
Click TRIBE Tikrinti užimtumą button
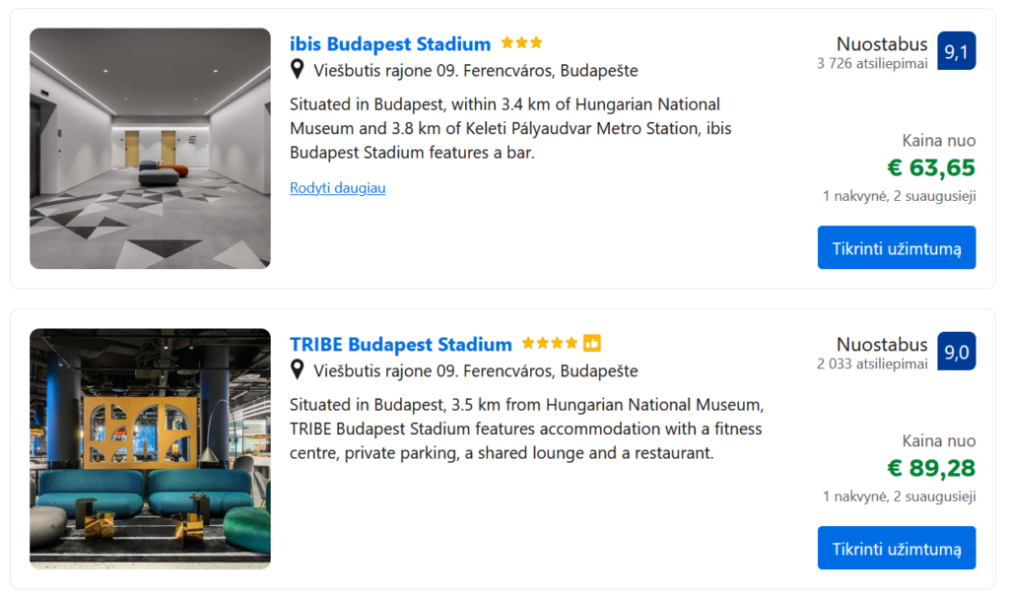coord(896,548)
